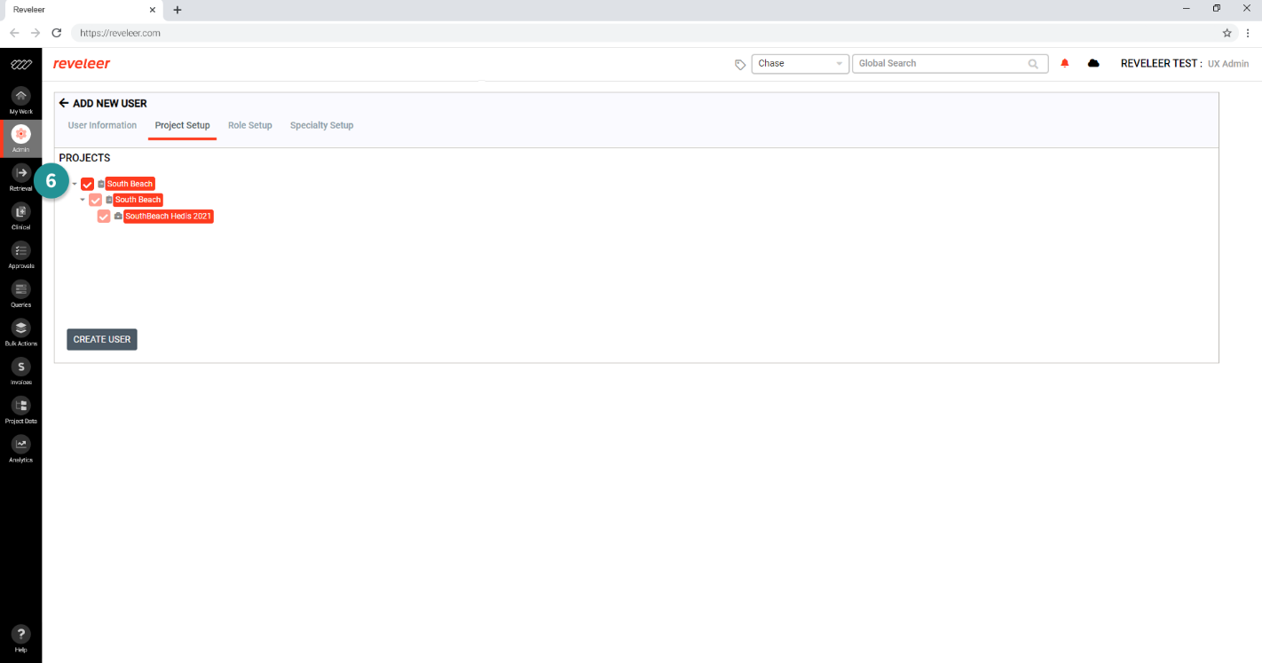
Task: Go back in the browser
Action: (14, 33)
